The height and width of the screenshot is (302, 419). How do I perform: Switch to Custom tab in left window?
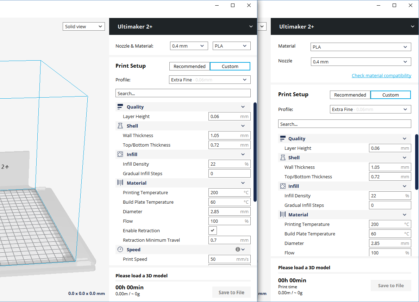tap(230, 66)
